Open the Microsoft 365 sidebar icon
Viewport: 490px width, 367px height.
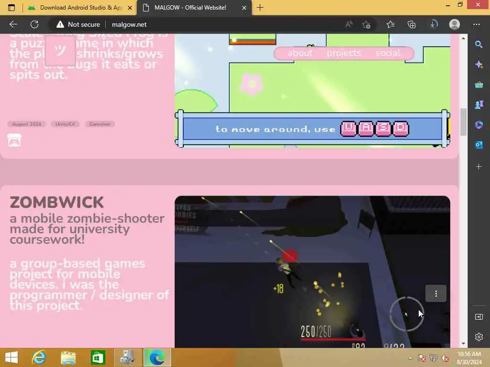[479, 125]
